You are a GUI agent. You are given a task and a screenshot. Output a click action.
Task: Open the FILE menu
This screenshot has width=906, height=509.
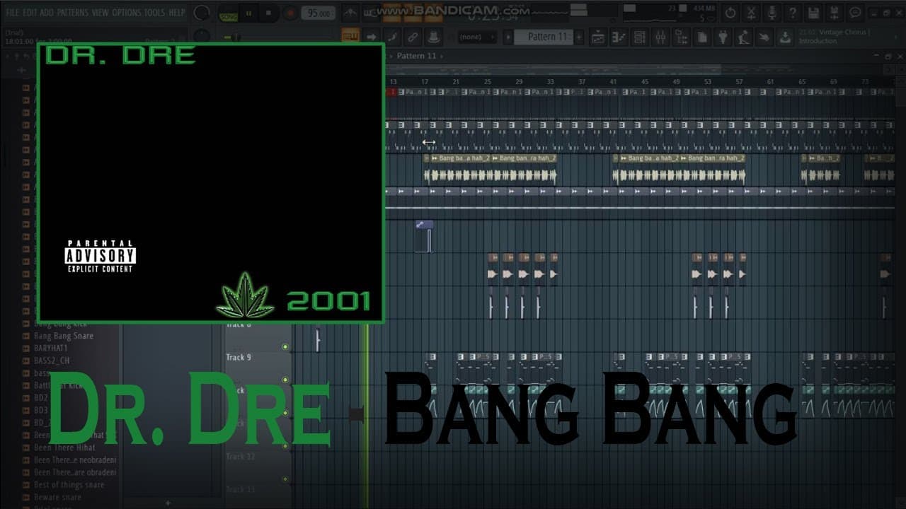pyautogui.click(x=13, y=13)
